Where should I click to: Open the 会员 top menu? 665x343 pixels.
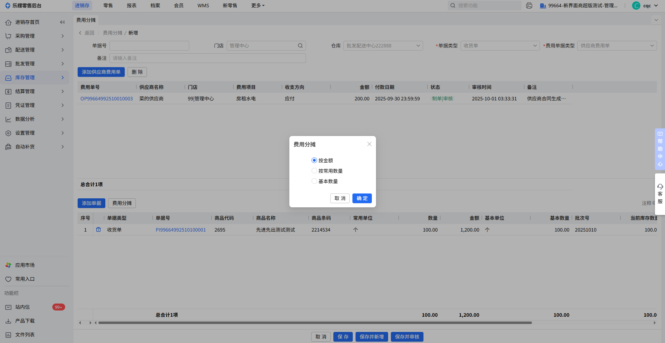(179, 6)
